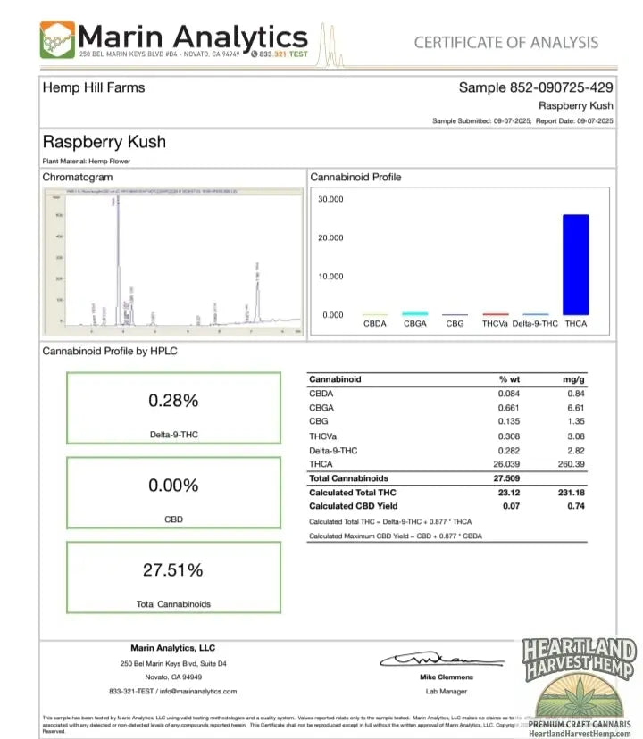Viewport: 643px width, 739px height.
Task: Click the Calculated Total THC row label
Action: click(353, 493)
